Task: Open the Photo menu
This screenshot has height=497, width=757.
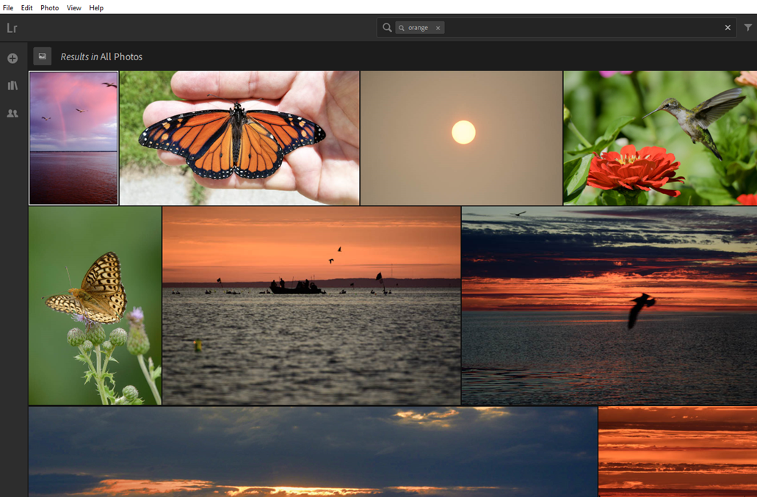Action: (50, 8)
